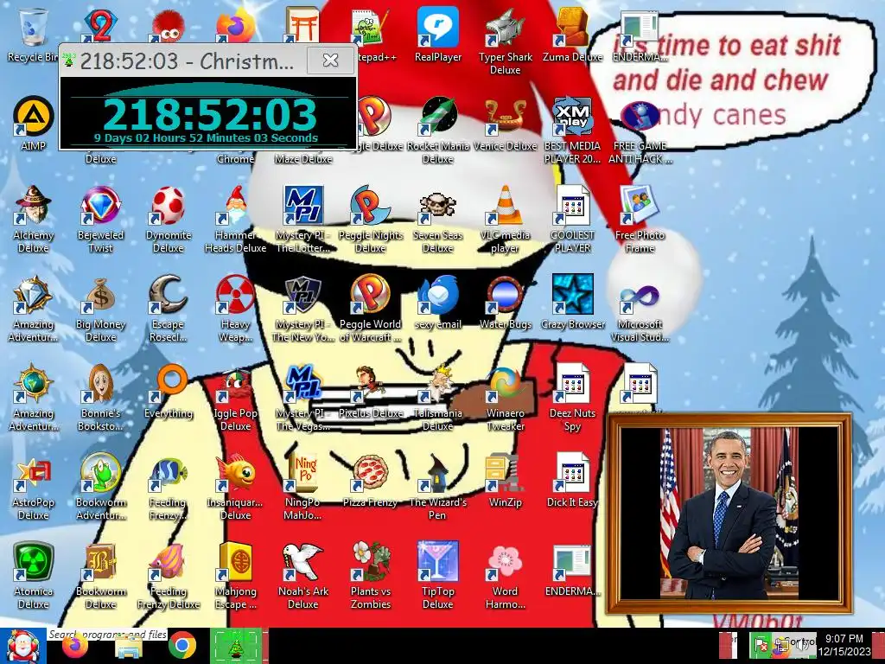Launch Water Bugs
Image resolution: width=885 pixels, height=664 pixels.
[505, 303]
